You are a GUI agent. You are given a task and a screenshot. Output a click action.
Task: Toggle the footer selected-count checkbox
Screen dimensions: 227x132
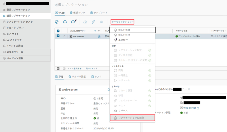point(58,68)
